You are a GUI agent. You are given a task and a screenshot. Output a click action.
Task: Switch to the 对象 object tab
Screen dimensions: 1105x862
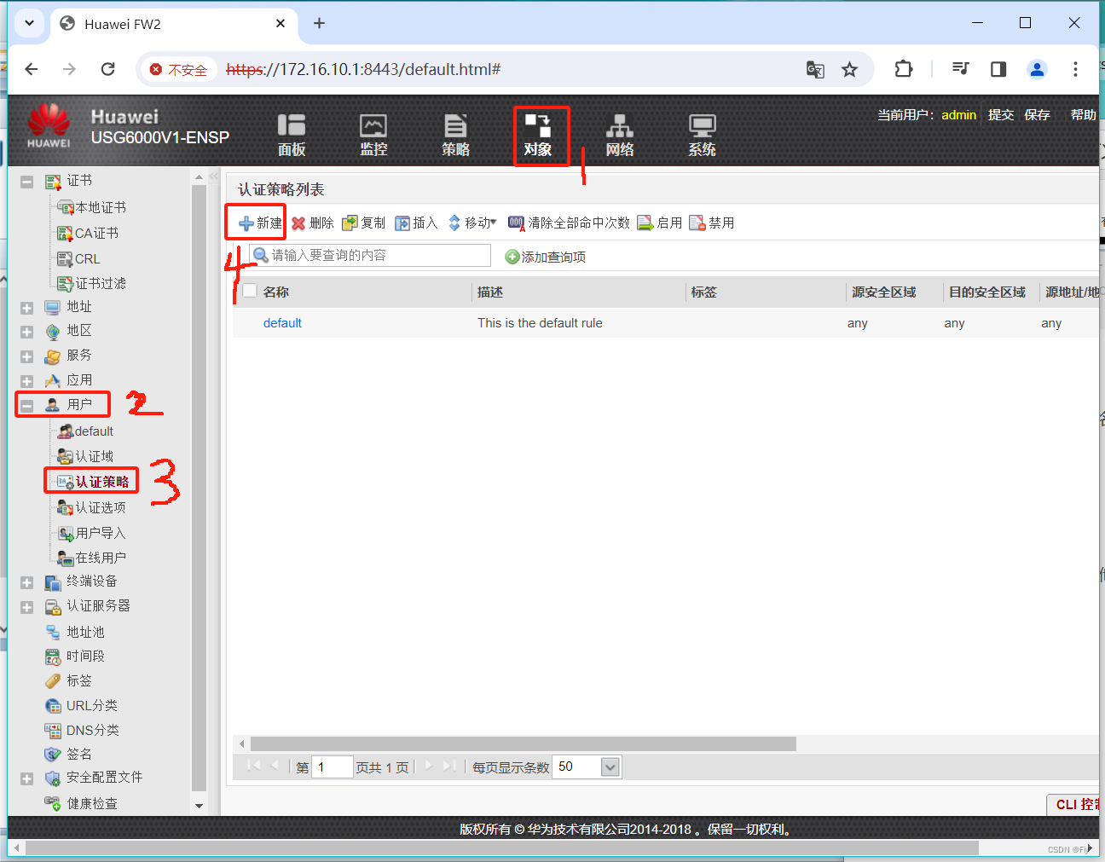[538, 136]
